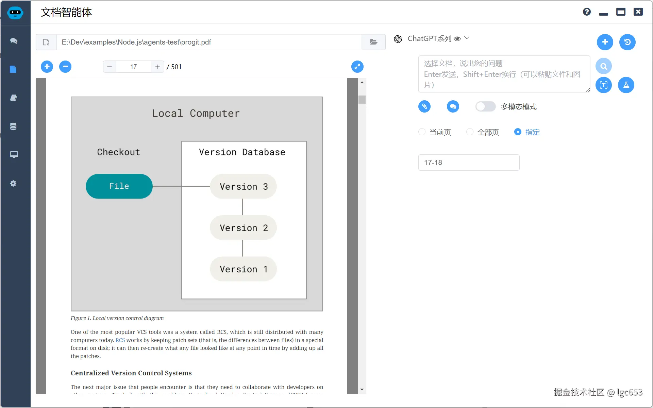This screenshot has height=408, width=653.
Task: Open the chat icon in left sidebar
Action: tap(14, 41)
